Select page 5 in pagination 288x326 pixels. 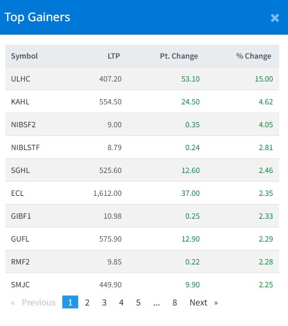[138, 303]
